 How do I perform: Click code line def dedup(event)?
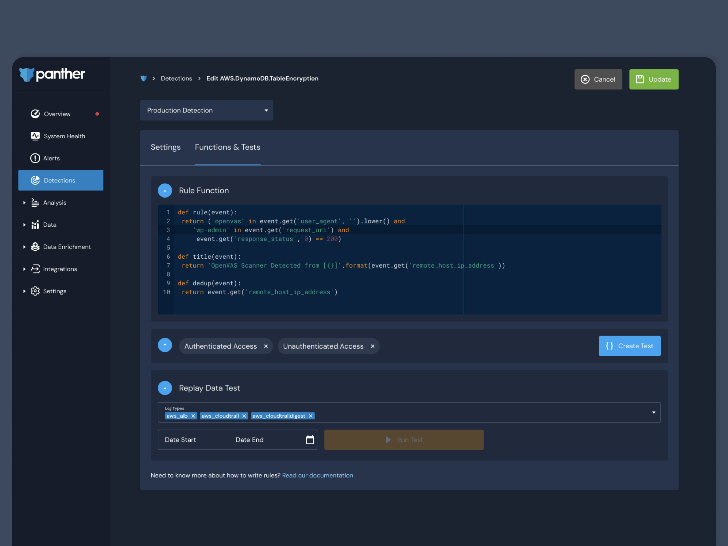click(209, 283)
